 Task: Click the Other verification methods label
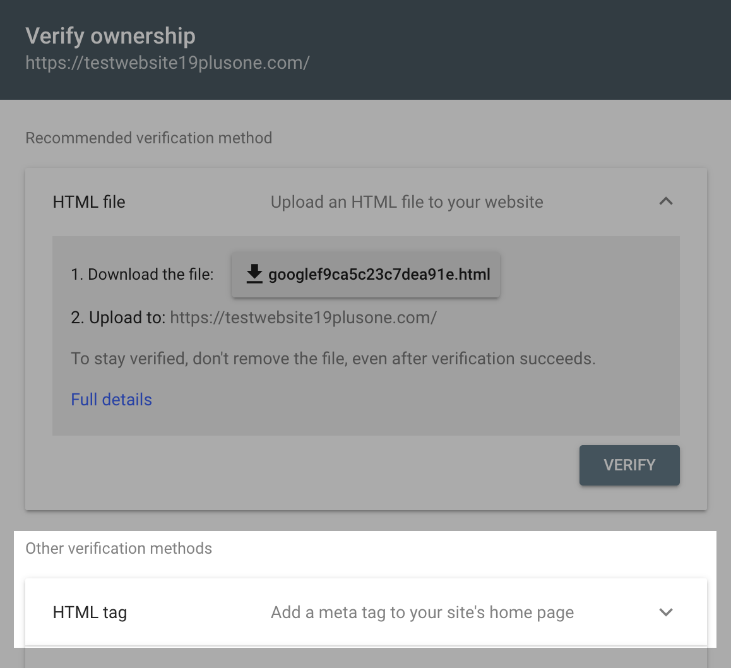point(119,548)
